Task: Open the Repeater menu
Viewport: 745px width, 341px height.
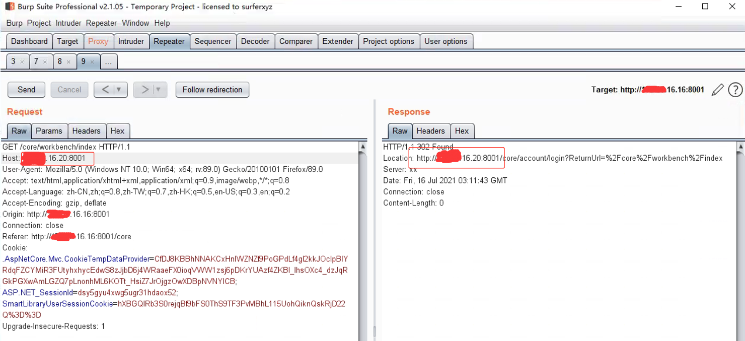Action: 101,23
